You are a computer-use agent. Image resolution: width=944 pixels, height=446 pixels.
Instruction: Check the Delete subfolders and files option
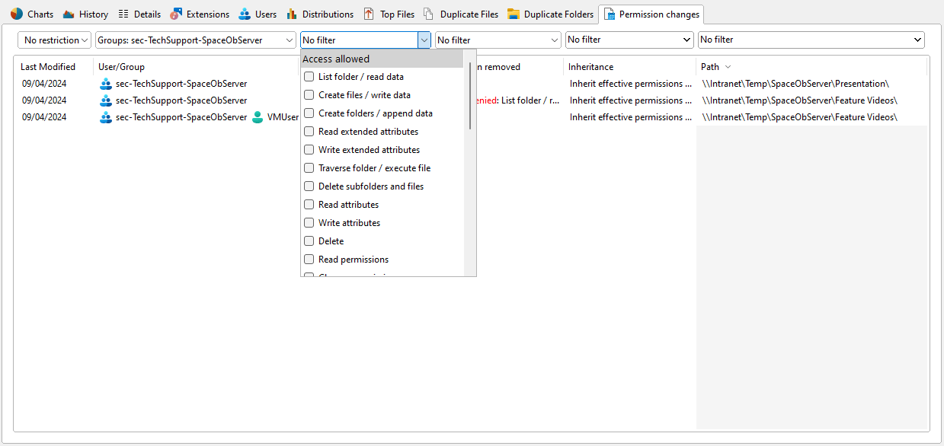(x=309, y=186)
